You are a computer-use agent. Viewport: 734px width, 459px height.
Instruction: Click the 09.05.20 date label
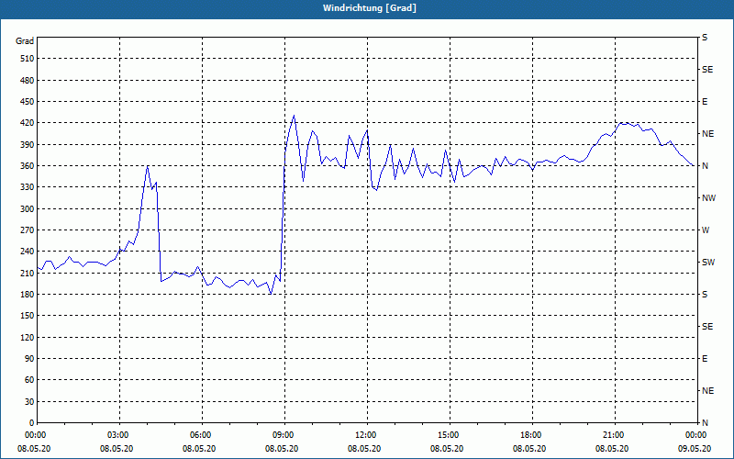695,449
